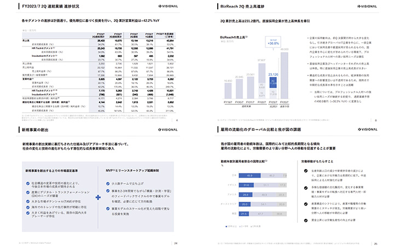Image resolution: width=394 pixels, height=246 pixels.
Task: Click the 売上高 row label in the table
Action: point(26,40)
